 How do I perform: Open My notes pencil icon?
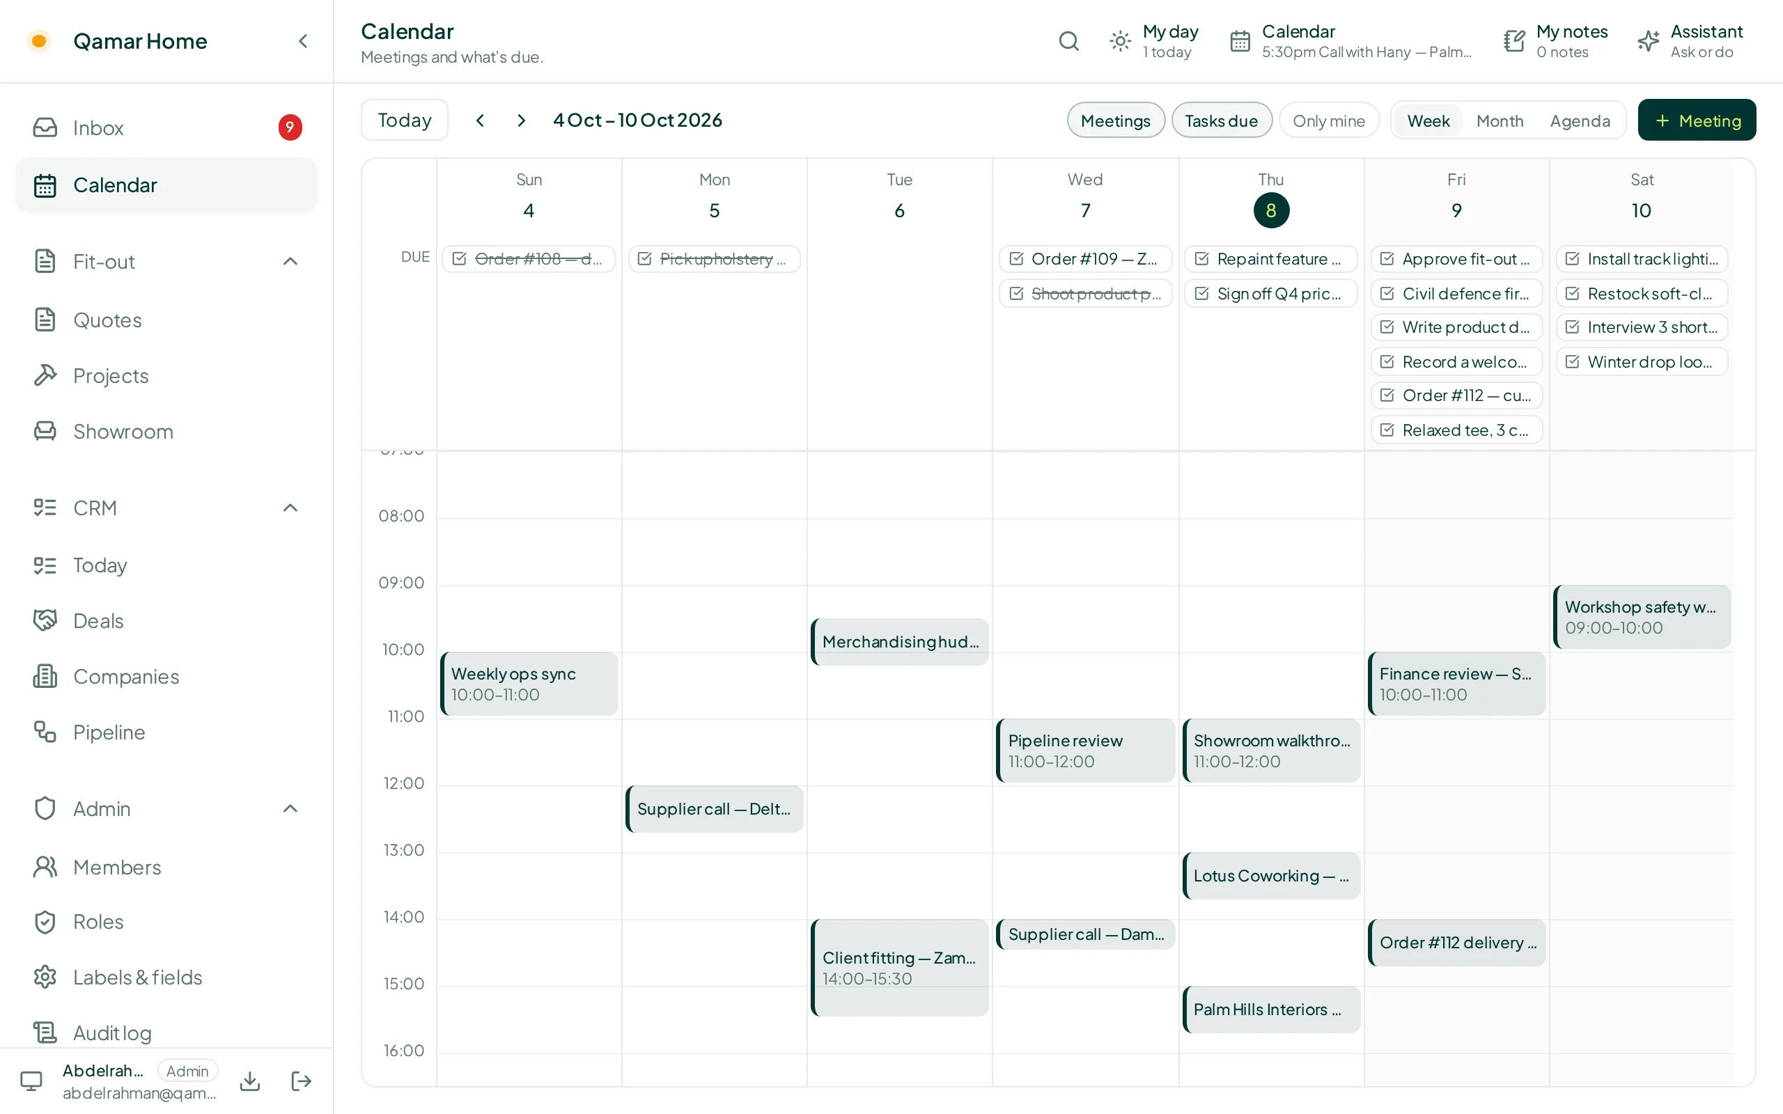pos(1514,41)
